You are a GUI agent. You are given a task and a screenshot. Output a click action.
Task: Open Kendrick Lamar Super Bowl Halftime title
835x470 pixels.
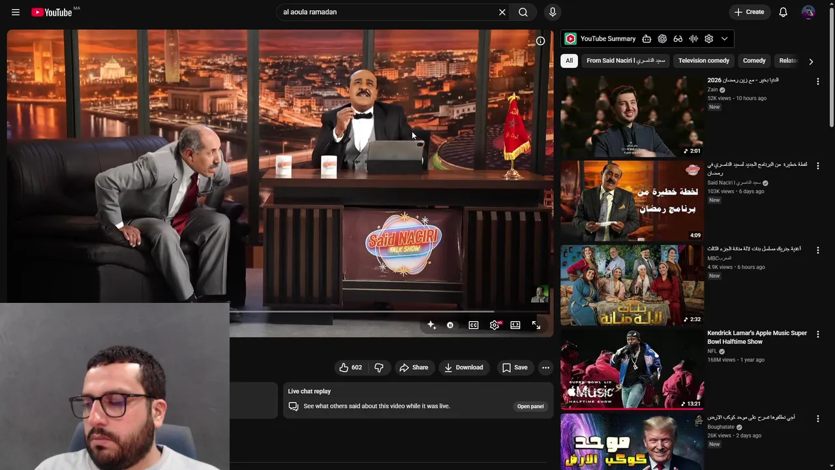(757, 337)
